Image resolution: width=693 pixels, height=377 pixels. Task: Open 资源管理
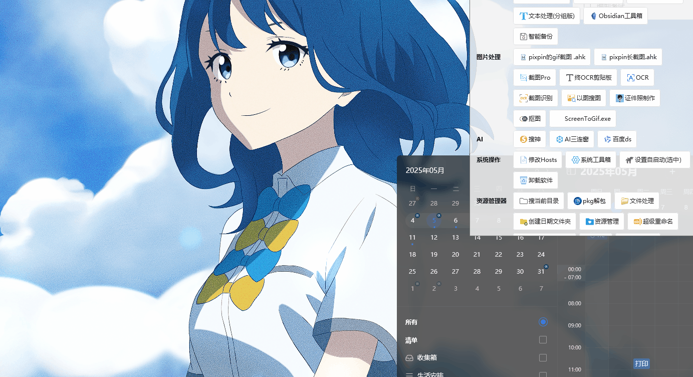[602, 222]
